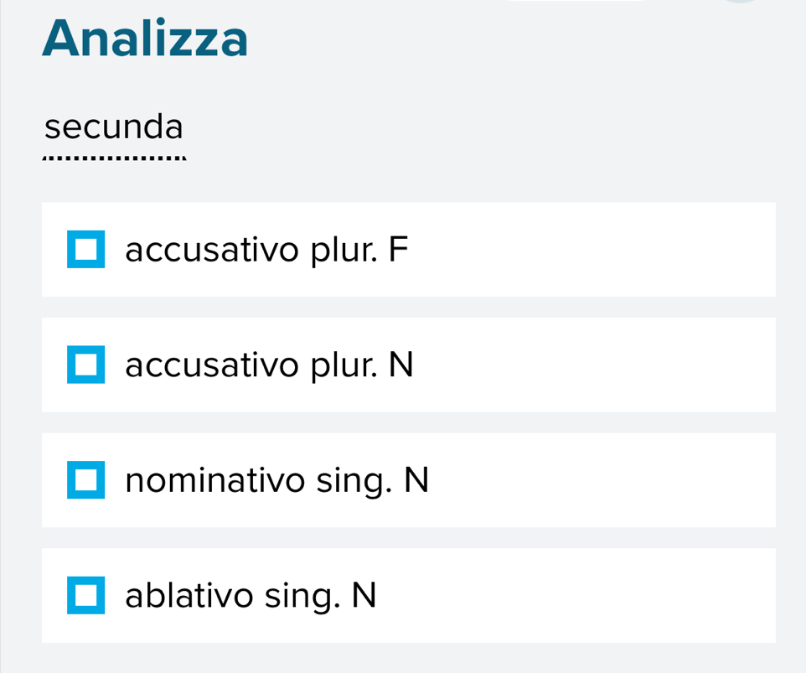Click blank right side of second answer card
The height and width of the screenshot is (673, 806).
(654, 365)
